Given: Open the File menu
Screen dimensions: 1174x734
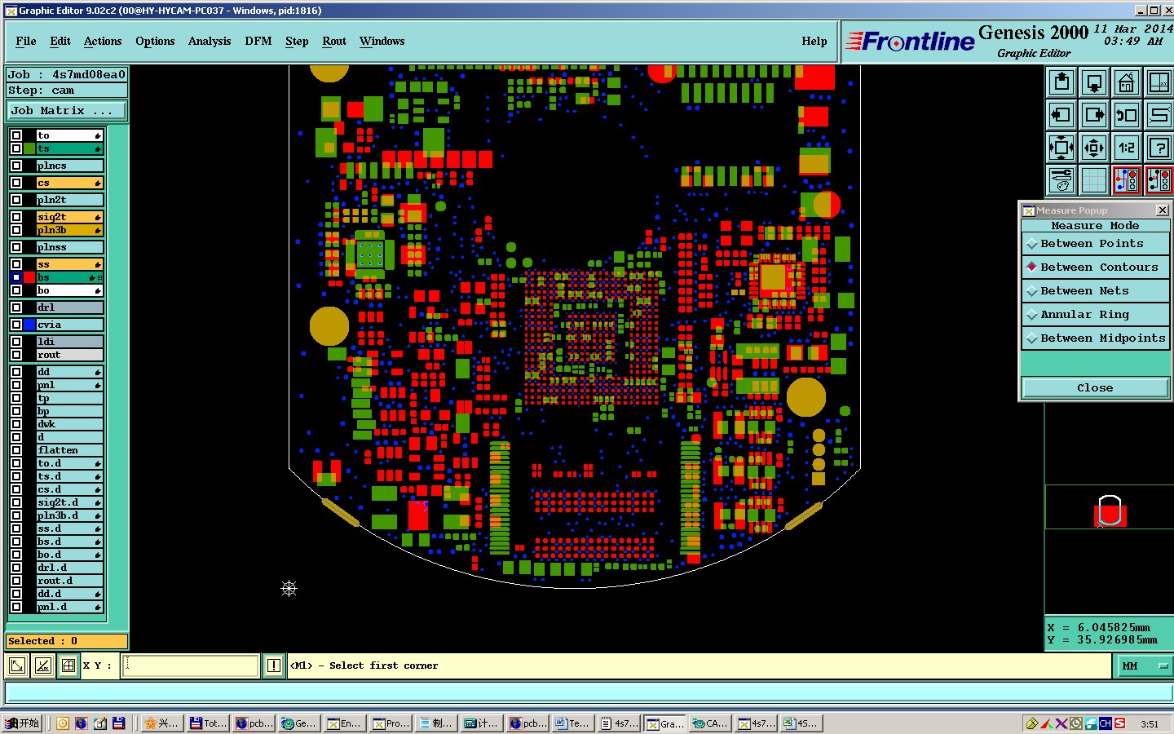Looking at the screenshot, I should coord(26,41).
